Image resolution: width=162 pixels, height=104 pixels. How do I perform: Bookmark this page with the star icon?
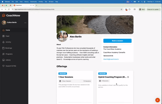(121, 9)
